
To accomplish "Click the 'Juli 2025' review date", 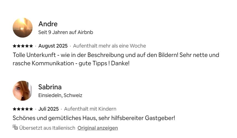I will click(x=49, y=109).
